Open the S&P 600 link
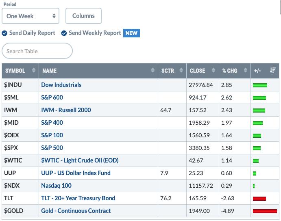 click(x=52, y=97)
